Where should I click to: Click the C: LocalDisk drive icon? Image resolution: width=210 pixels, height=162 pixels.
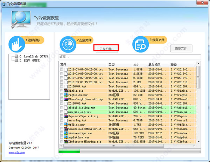coord(16,56)
